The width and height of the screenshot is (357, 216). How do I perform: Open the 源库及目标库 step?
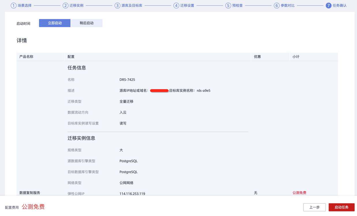(132, 5)
